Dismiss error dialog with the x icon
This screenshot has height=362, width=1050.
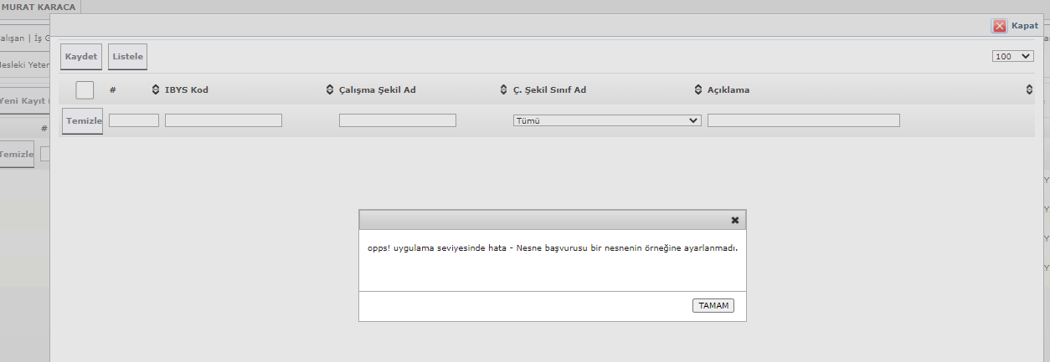[x=734, y=220]
